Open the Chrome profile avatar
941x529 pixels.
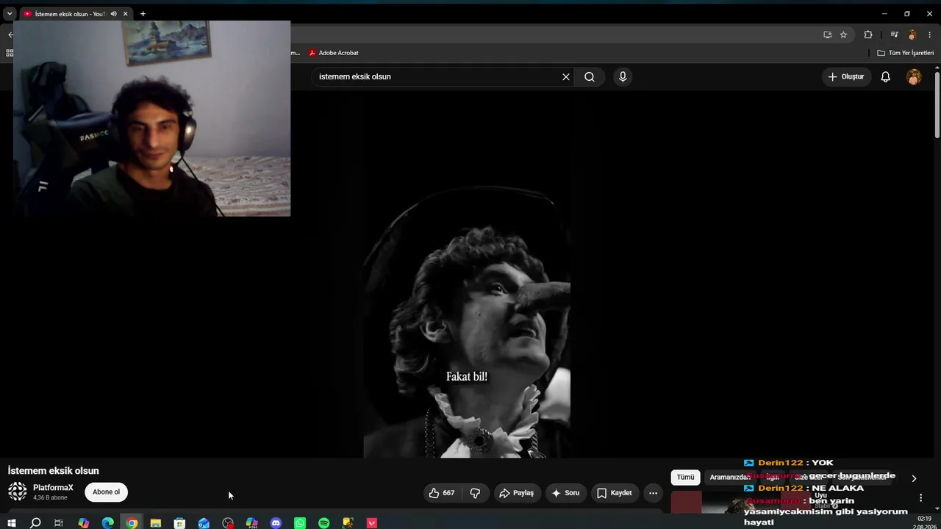(x=912, y=35)
